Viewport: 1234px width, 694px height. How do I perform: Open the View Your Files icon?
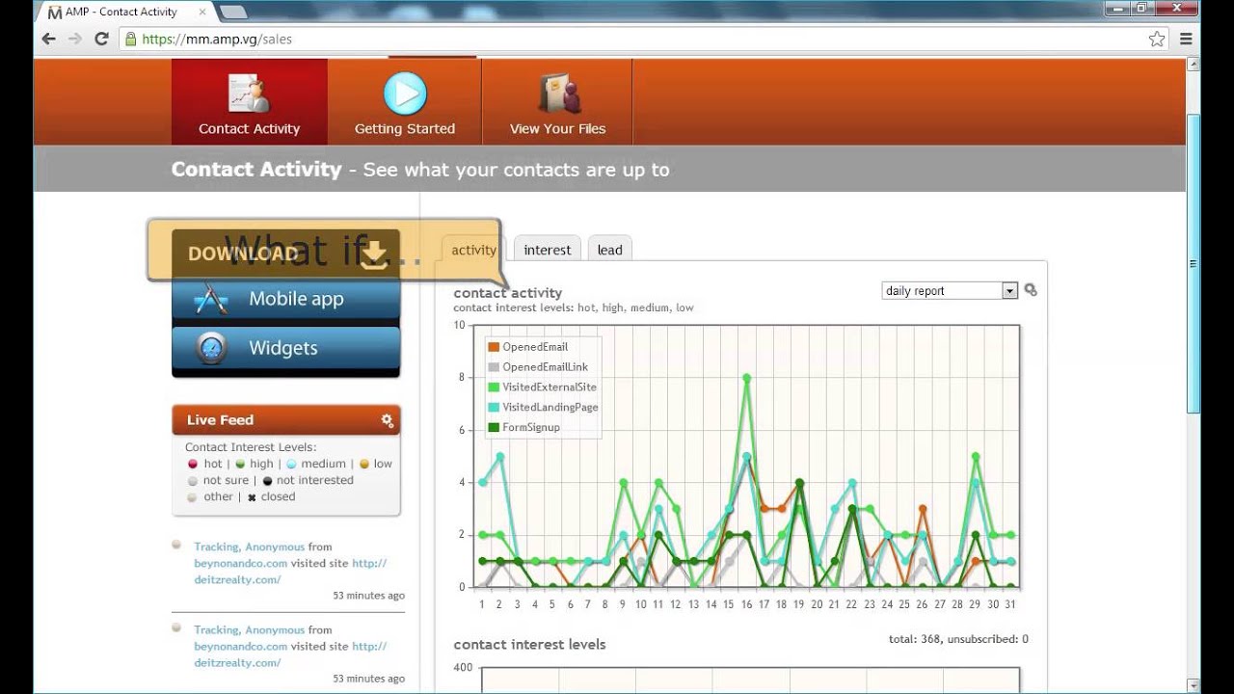[x=559, y=94]
